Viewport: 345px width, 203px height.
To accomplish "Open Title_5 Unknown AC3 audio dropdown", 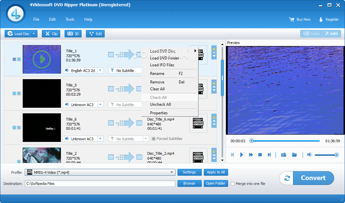I will pyautogui.click(x=100, y=105).
